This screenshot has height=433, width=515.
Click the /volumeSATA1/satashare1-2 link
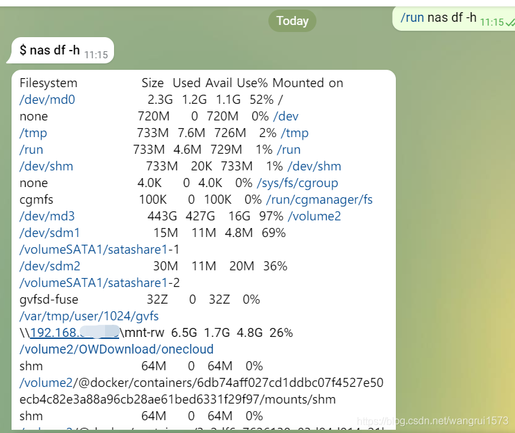(99, 283)
